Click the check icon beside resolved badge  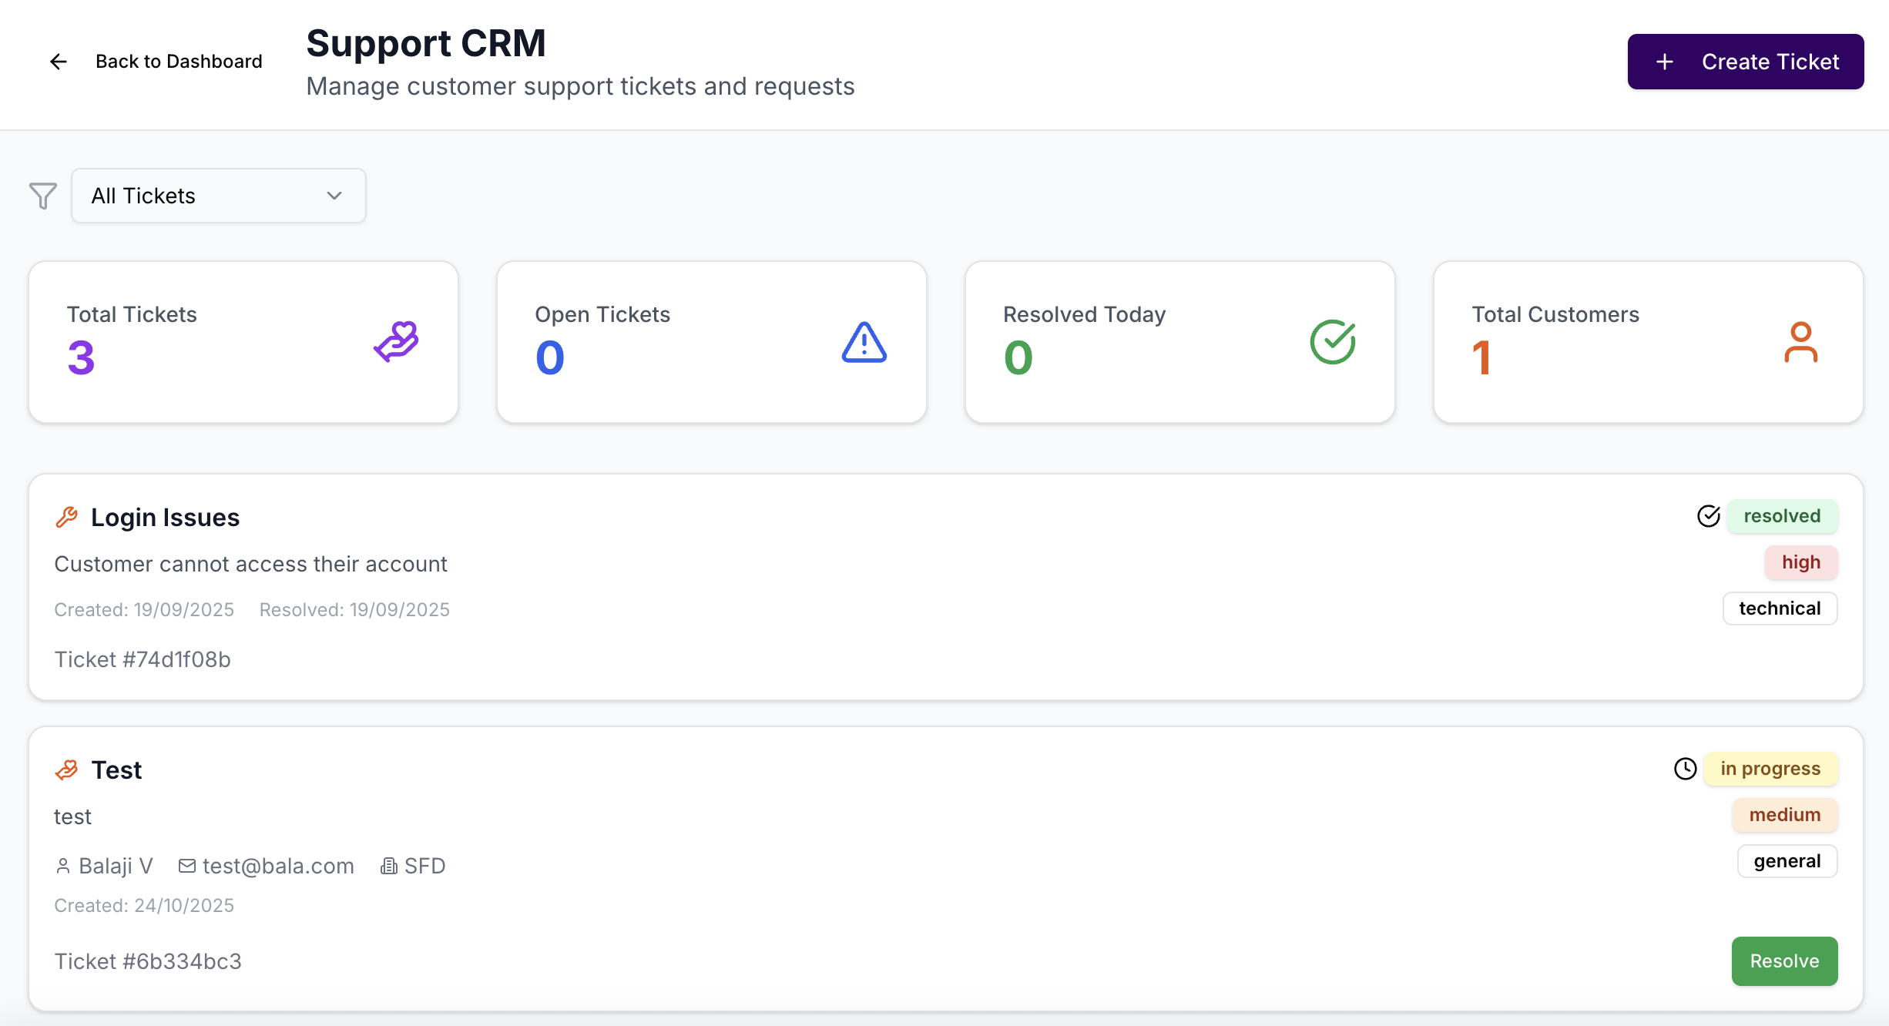pyautogui.click(x=1709, y=516)
